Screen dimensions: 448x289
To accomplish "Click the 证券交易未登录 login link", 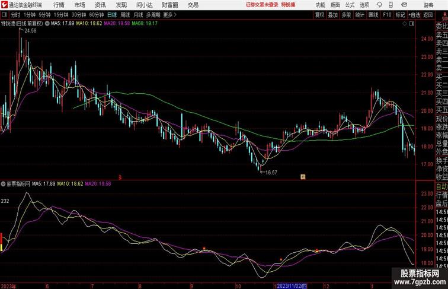I will pos(262,5).
